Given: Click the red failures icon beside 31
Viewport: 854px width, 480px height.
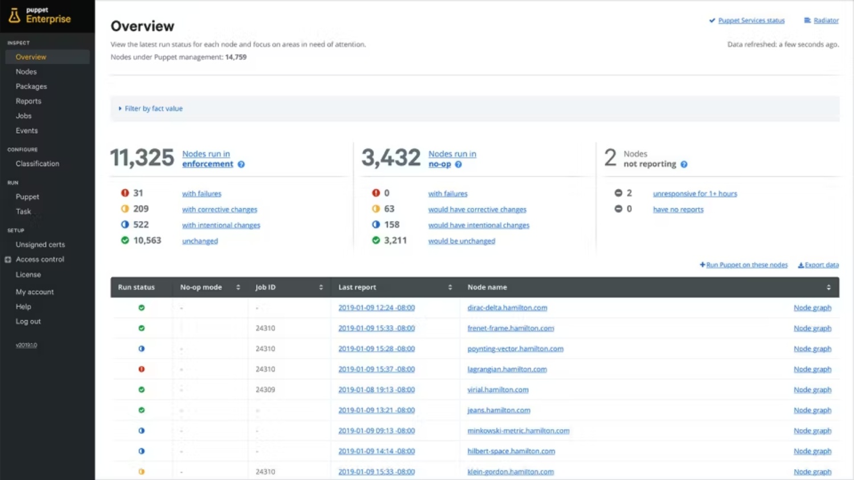Looking at the screenshot, I should pyautogui.click(x=125, y=193).
